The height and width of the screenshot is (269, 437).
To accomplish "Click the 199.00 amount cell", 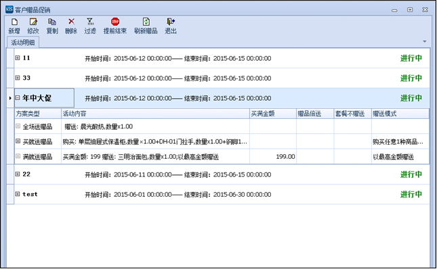I will tap(273, 157).
